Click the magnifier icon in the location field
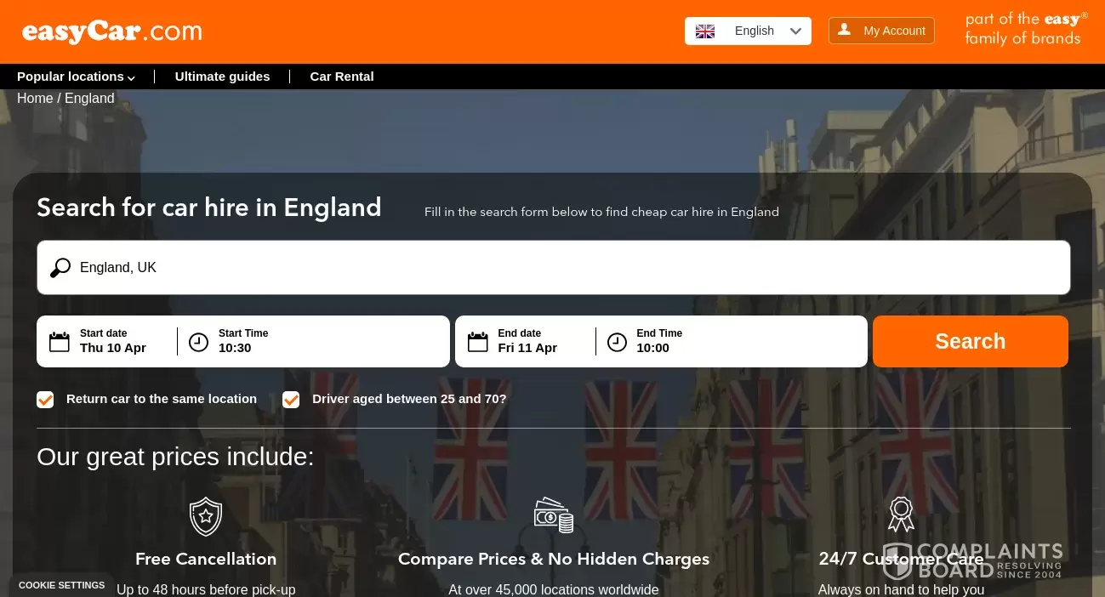 [60, 267]
